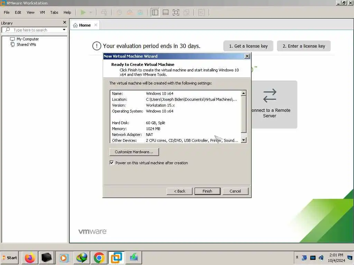354x265 pixels.
Task: Click the settings list scroll down arrow
Action: [244, 140]
